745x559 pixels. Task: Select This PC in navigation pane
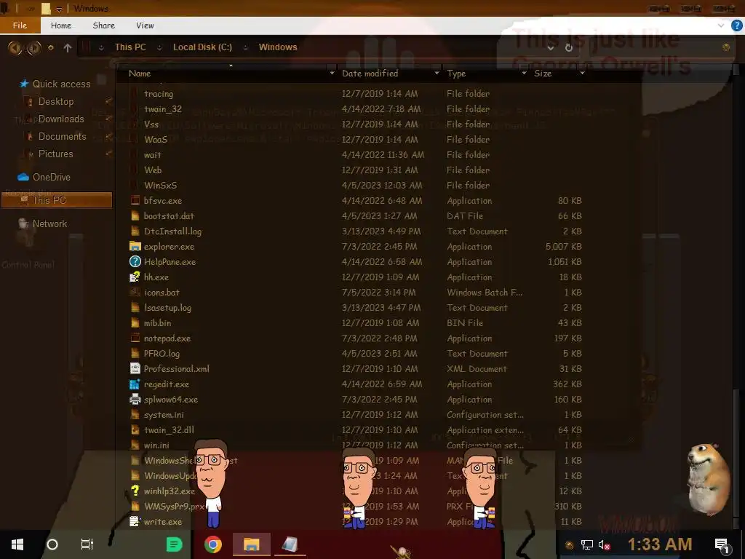click(x=57, y=200)
